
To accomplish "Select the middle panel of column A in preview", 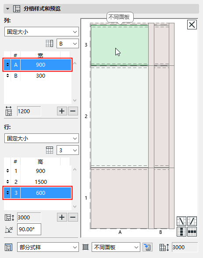I will click(x=120, y=117).
